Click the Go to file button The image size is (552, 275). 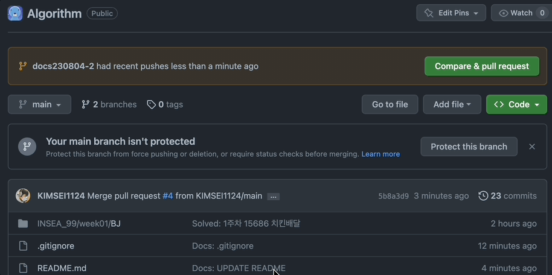pyautogui.click(x=390, y=104)
